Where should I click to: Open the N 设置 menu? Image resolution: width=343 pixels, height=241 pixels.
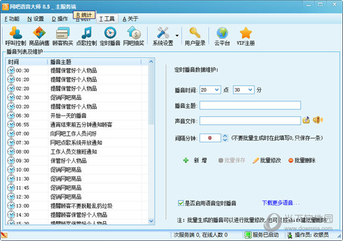click(36, 19)
